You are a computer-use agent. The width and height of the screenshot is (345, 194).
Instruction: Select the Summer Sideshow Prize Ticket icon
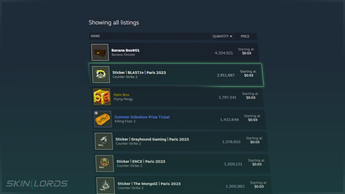click(103, 119)
